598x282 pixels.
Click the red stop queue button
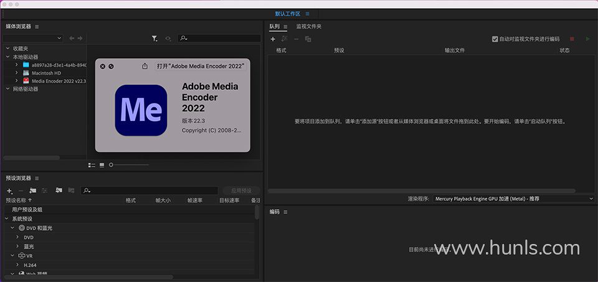click(572, 39)
